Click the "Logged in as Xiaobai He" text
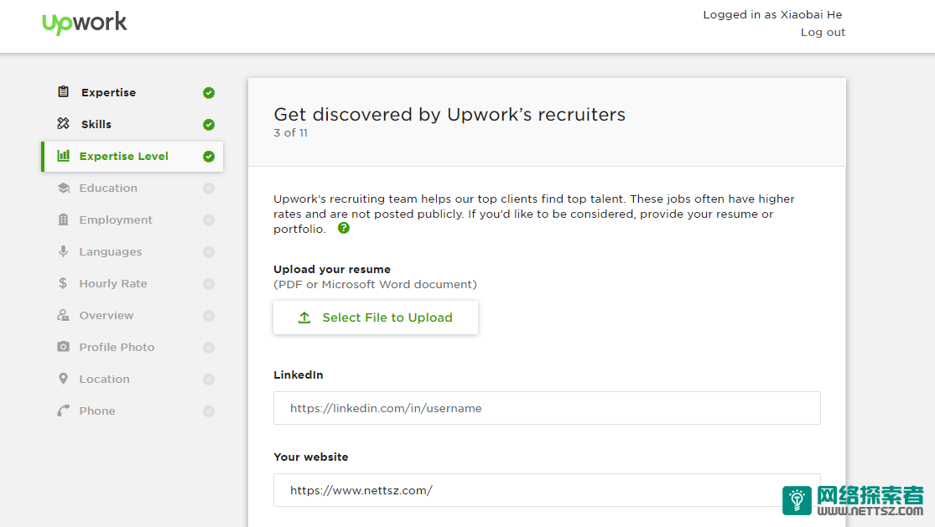Screen dimensions: 935x527 coord(773,15)
